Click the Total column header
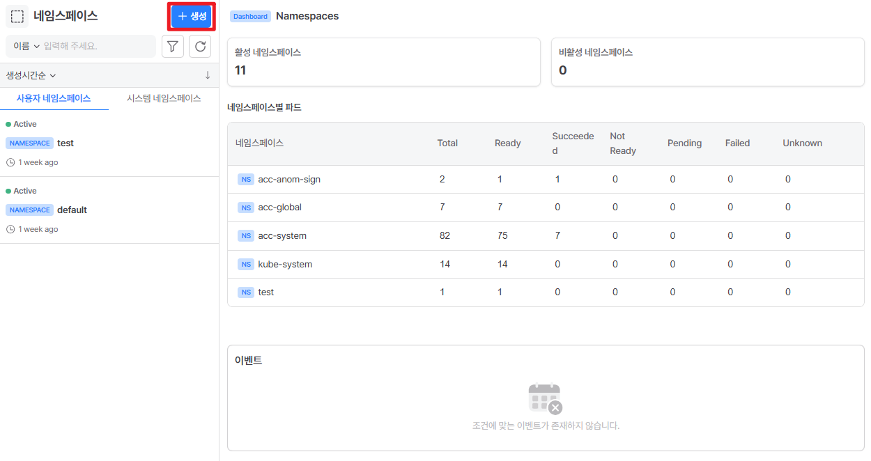Screen dimensions: 871x461 (x=447, y=143)
